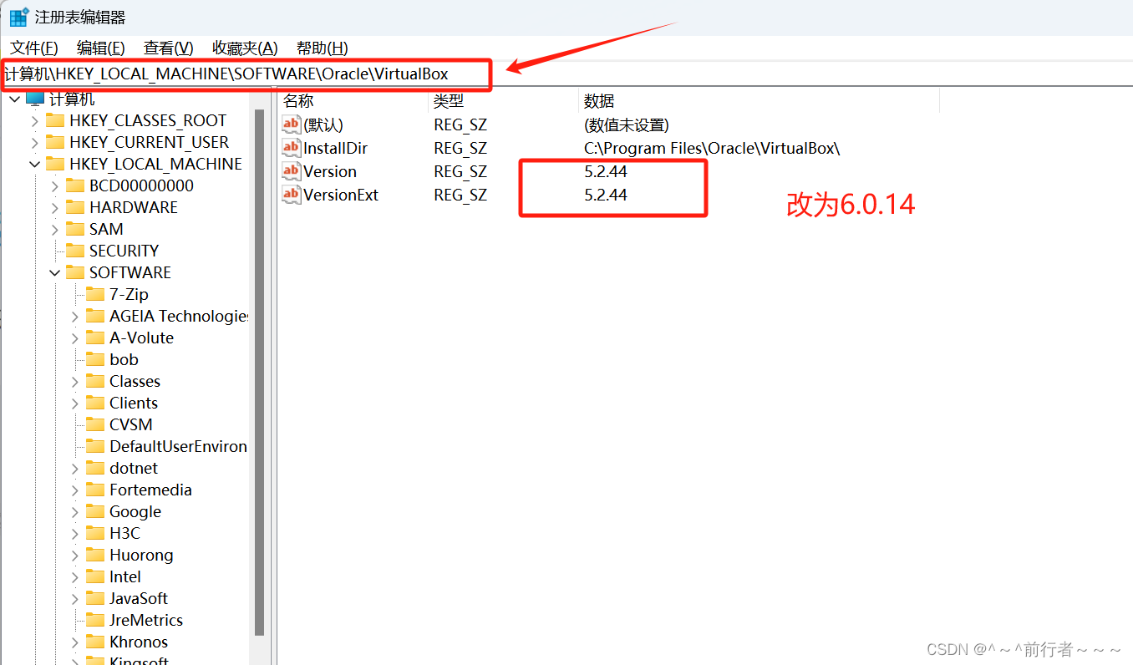Screen dimensions: 1133x665
Task: Expand the HKEY_CURRENT_USER node
Action: tap(34, 142)
